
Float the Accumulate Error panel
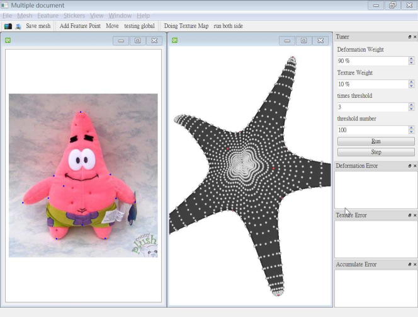[410, 265]
